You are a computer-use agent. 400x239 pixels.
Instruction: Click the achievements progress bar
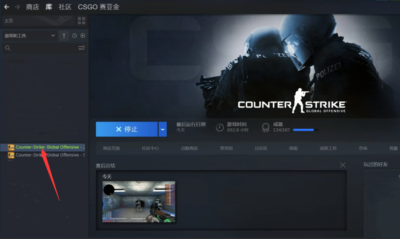coord(306,130)
